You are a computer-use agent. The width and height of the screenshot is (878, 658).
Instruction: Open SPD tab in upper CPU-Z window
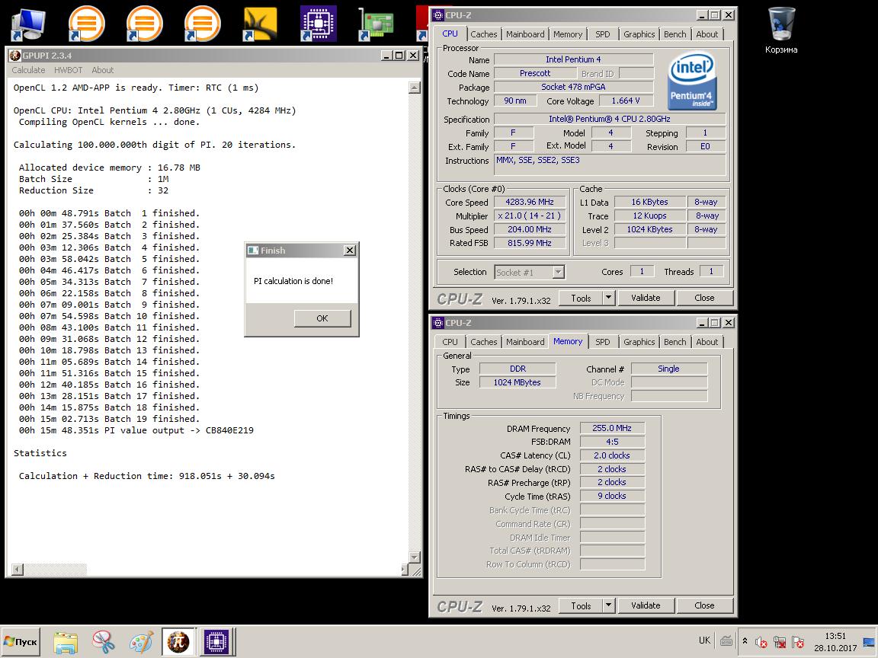pos(603,34)
